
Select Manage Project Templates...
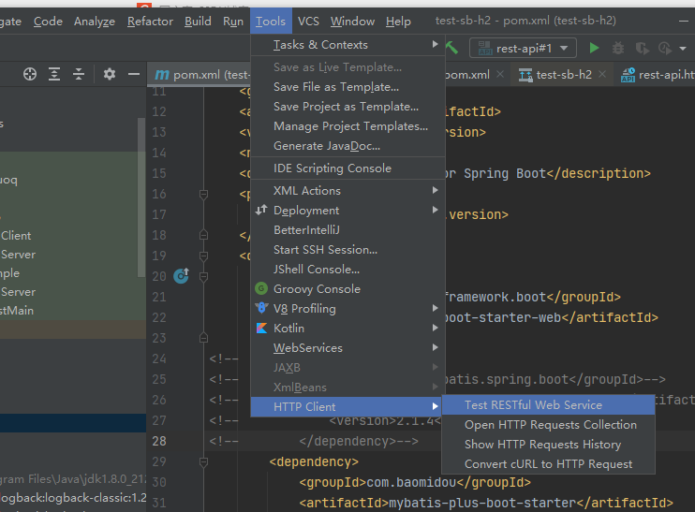[x=347, y=126]
